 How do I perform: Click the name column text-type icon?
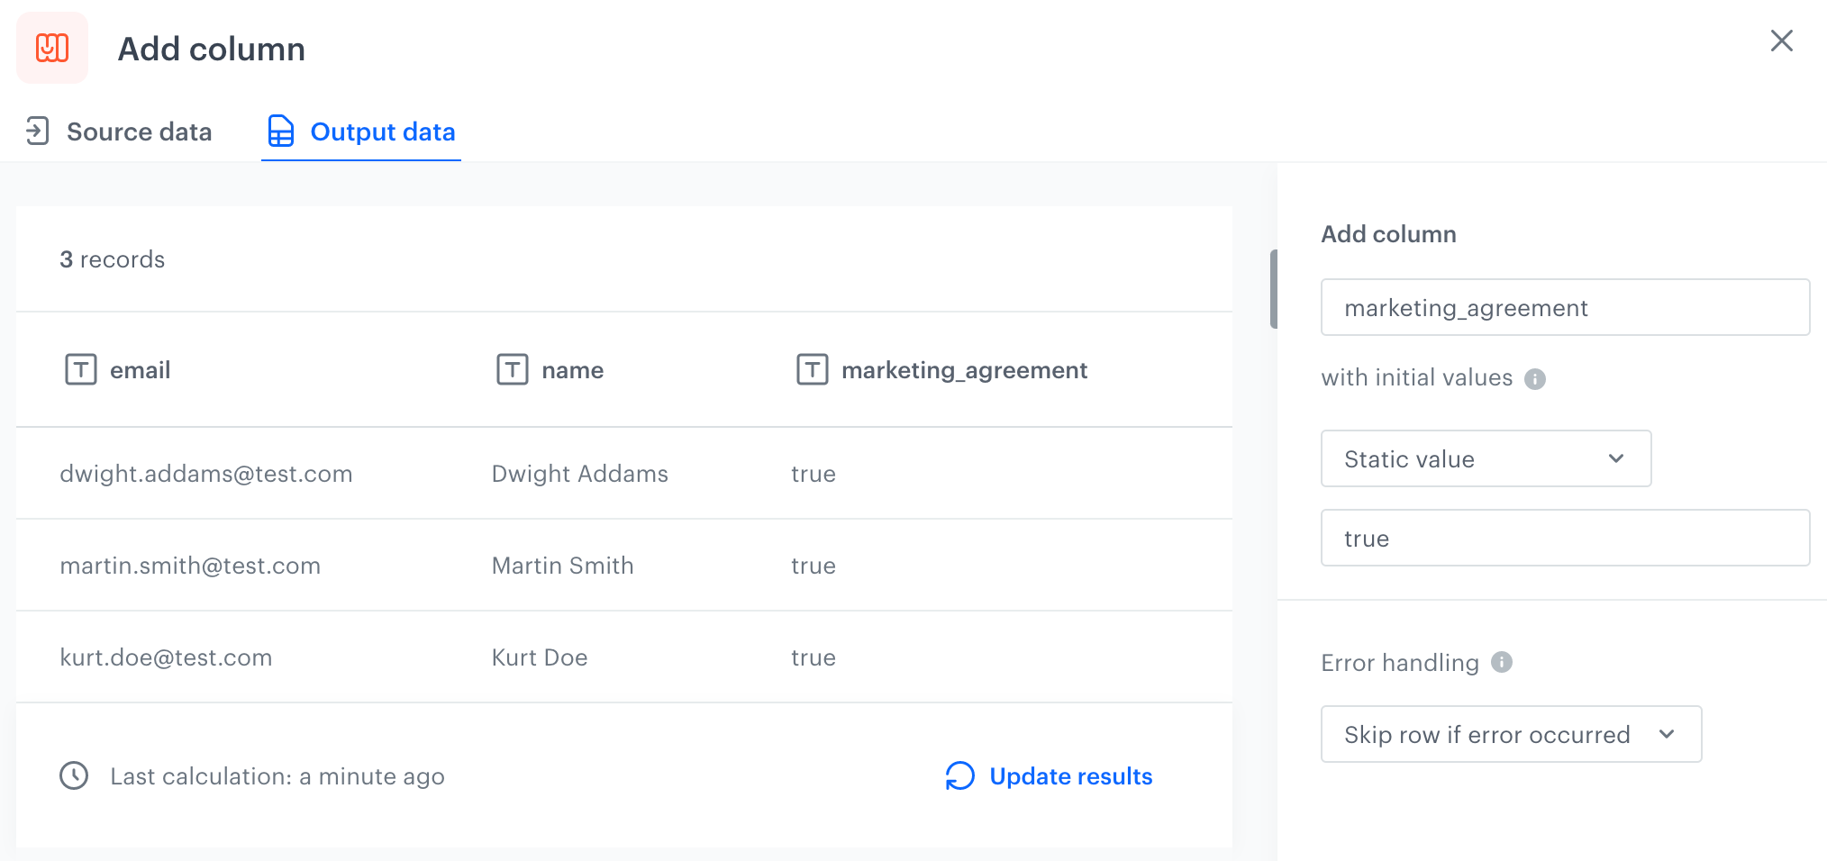click(x=513, y=369)
